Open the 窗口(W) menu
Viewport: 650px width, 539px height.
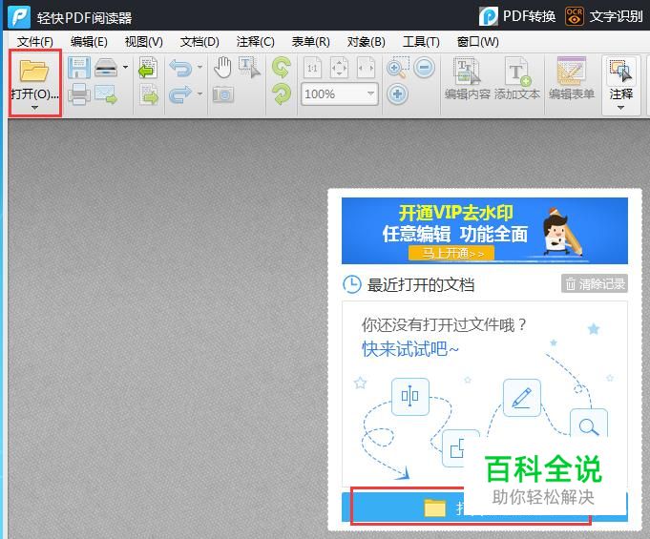tap(477, 42)
